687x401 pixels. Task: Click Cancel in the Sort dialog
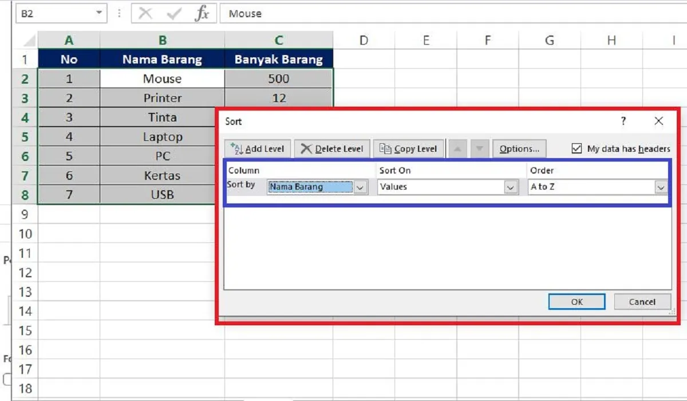pos(642,302)
